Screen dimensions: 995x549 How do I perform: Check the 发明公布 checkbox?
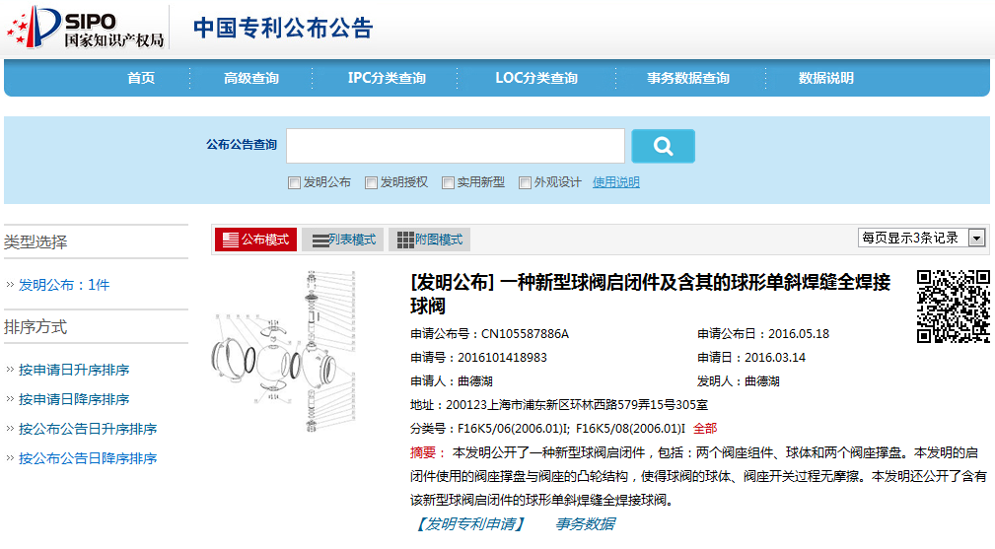294,182
